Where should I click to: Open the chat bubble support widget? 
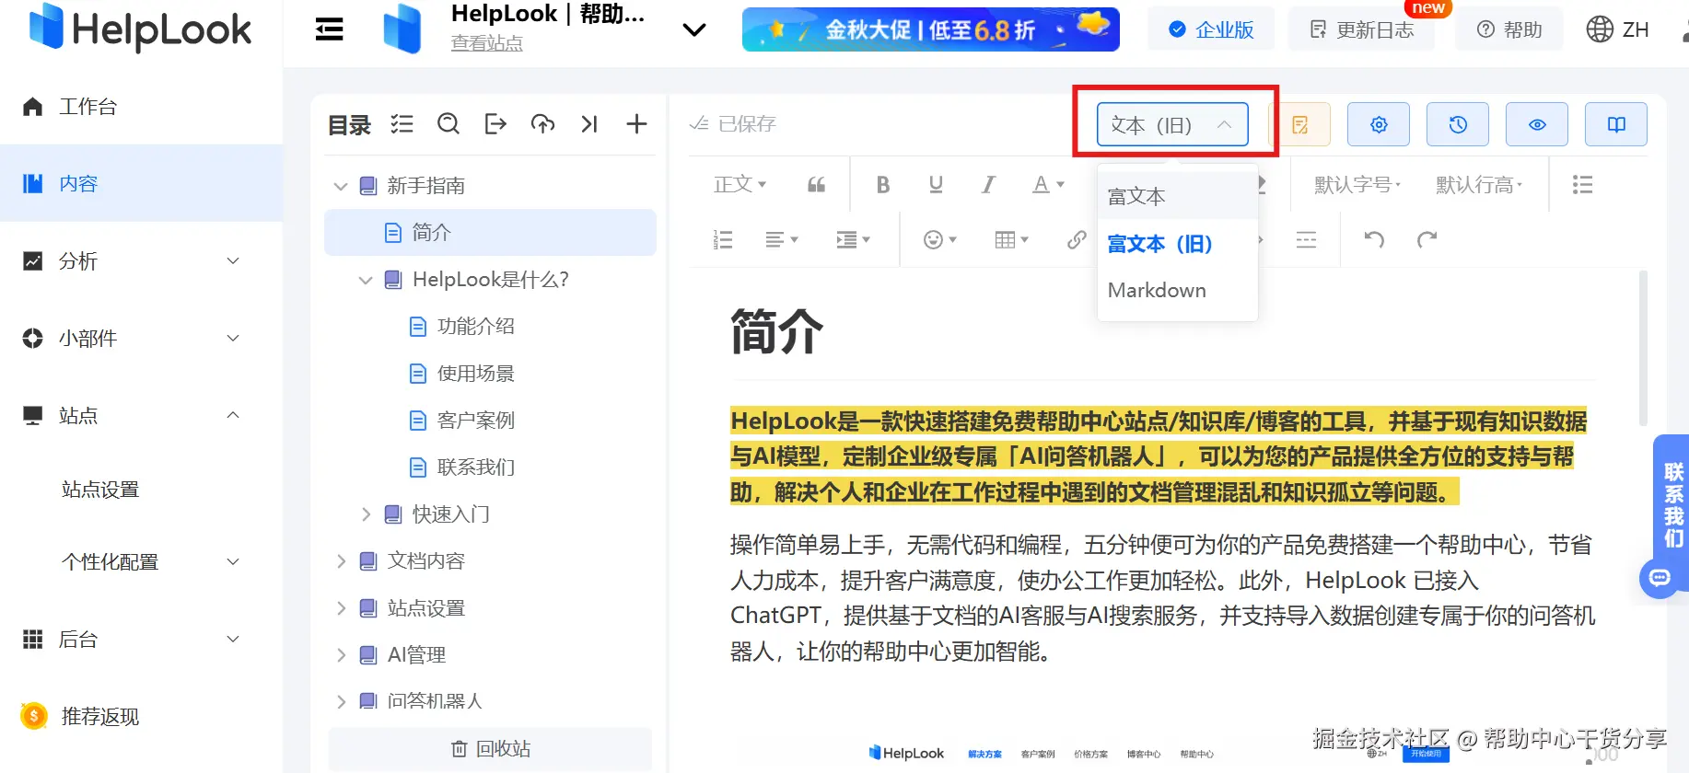coord(1660,578)
